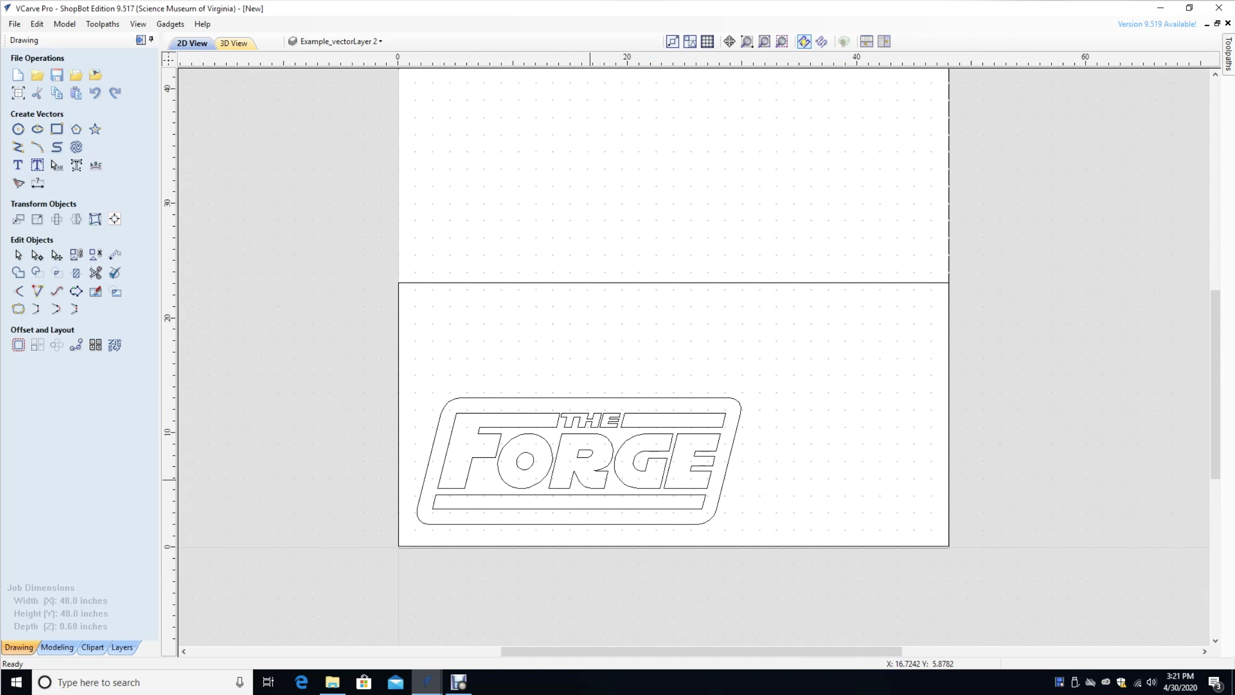Undo the last action
Image resolution: width=1235 pixels, height=695 pixels.
click(x=95, y=93)
